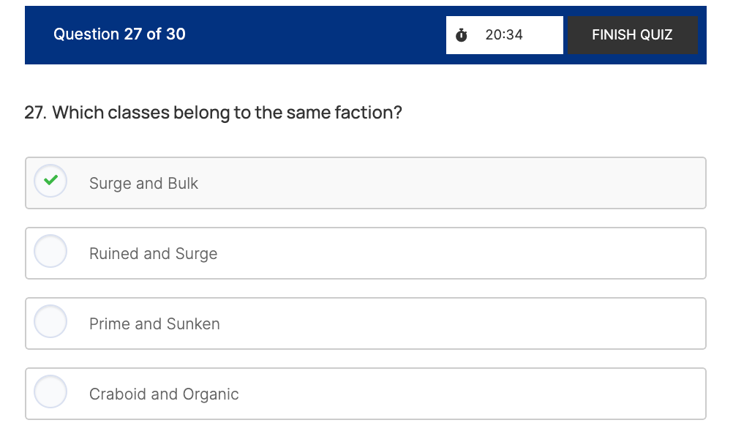Click the 'Craboid and Organic' answer text
Screen dimensions: 733x442
pos(164,394)
